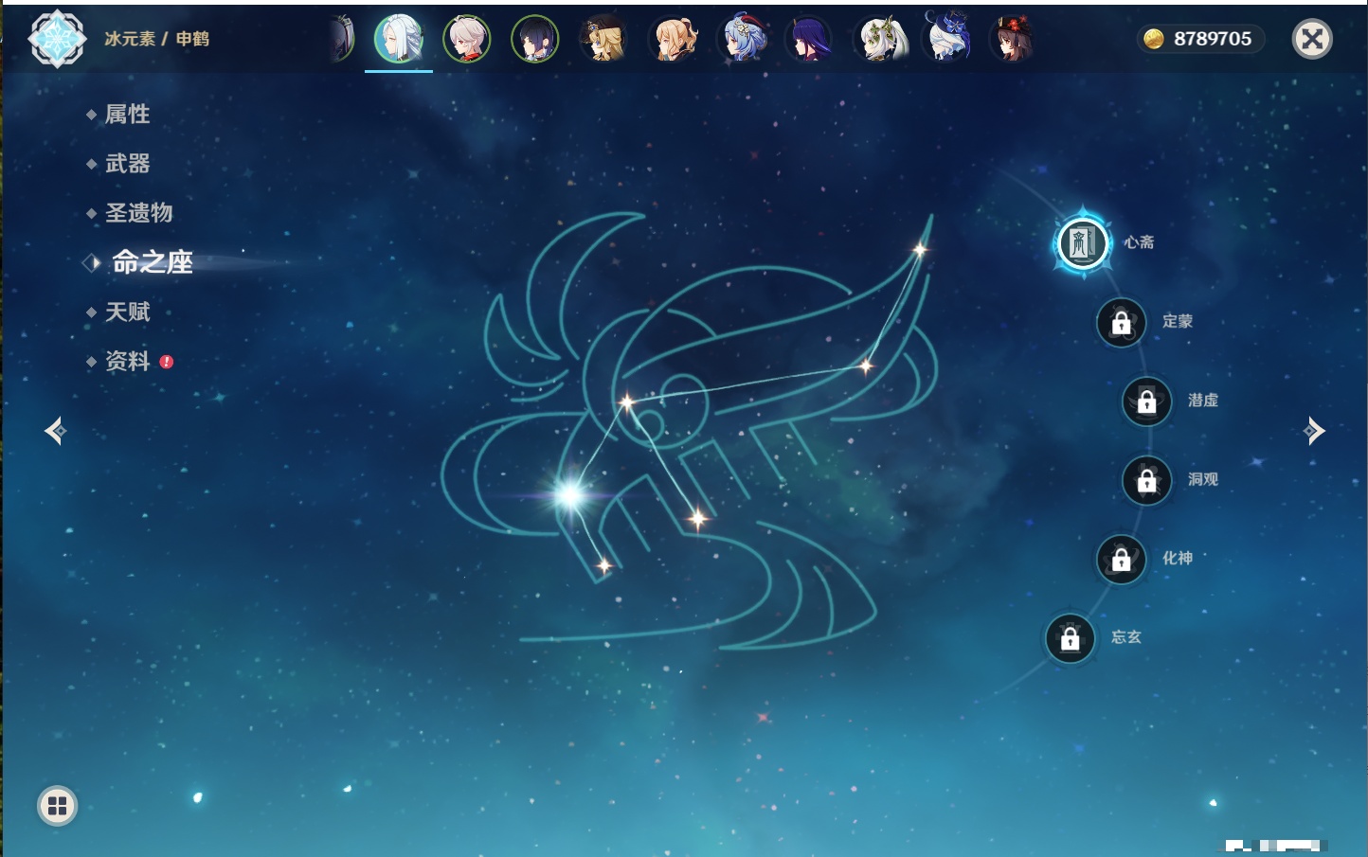Click the 冰元素 / 申鹤 title text
Image resolution: width=1368 pixels, height=857 pixels.
[x=157, y=39]
